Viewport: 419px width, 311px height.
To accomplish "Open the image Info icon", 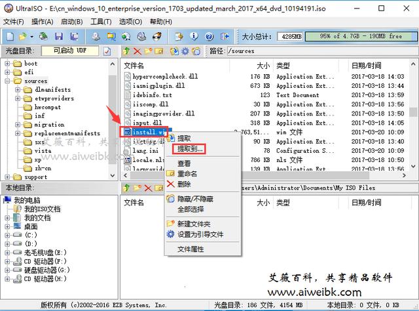I will 194,37.
